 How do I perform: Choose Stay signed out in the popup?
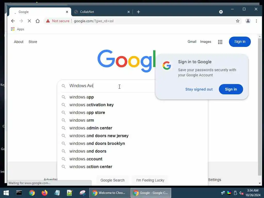[199, 89]
